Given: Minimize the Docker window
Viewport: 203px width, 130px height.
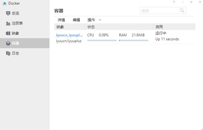Looking at the screenshot, I should coord(183,2).
